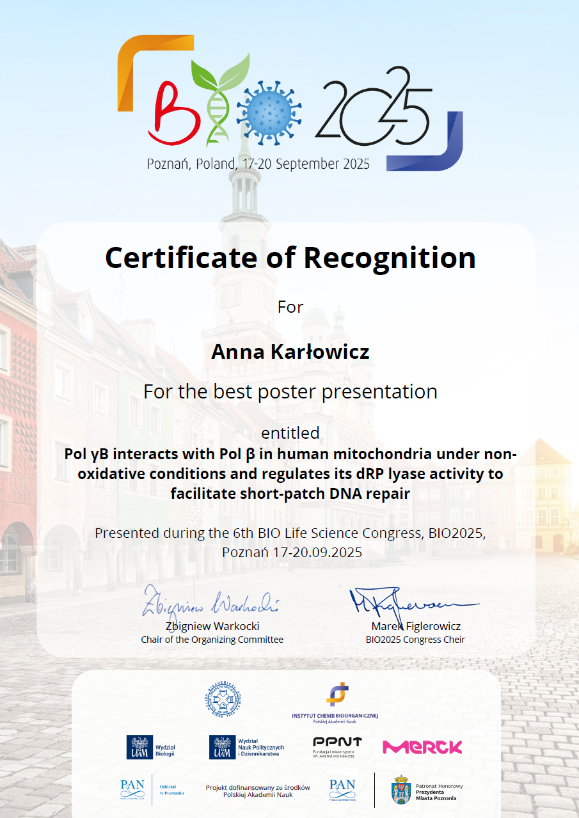Click the red letter B in the logo
The width and height of the screenshot is (579, 818).
[x=171, y=113]
